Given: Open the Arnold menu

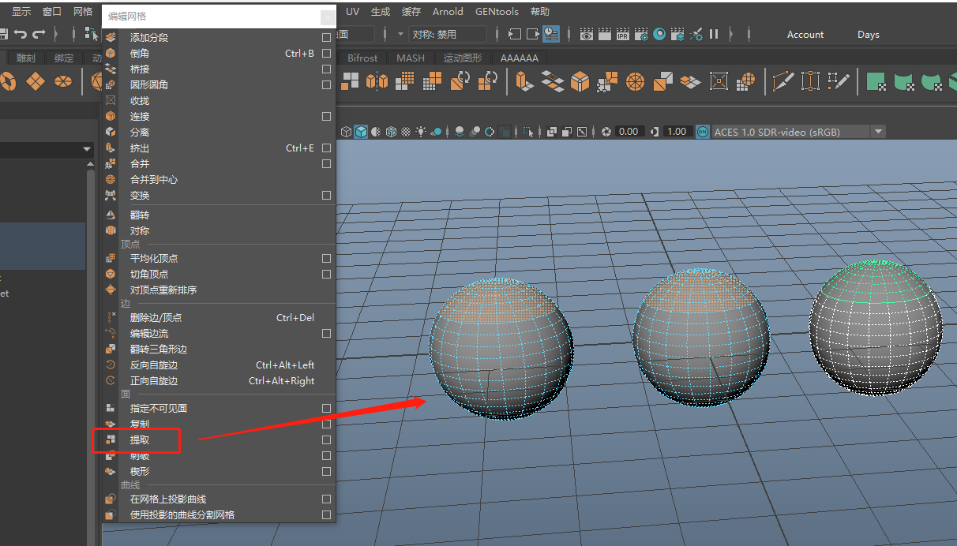Looking at the screenshot, I should pyautogui.click(x=448, y=12).
